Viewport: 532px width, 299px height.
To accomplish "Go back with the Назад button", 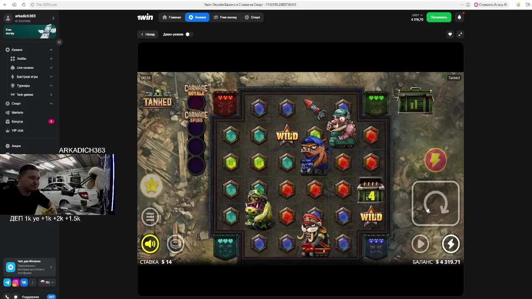I will (148, 34).
